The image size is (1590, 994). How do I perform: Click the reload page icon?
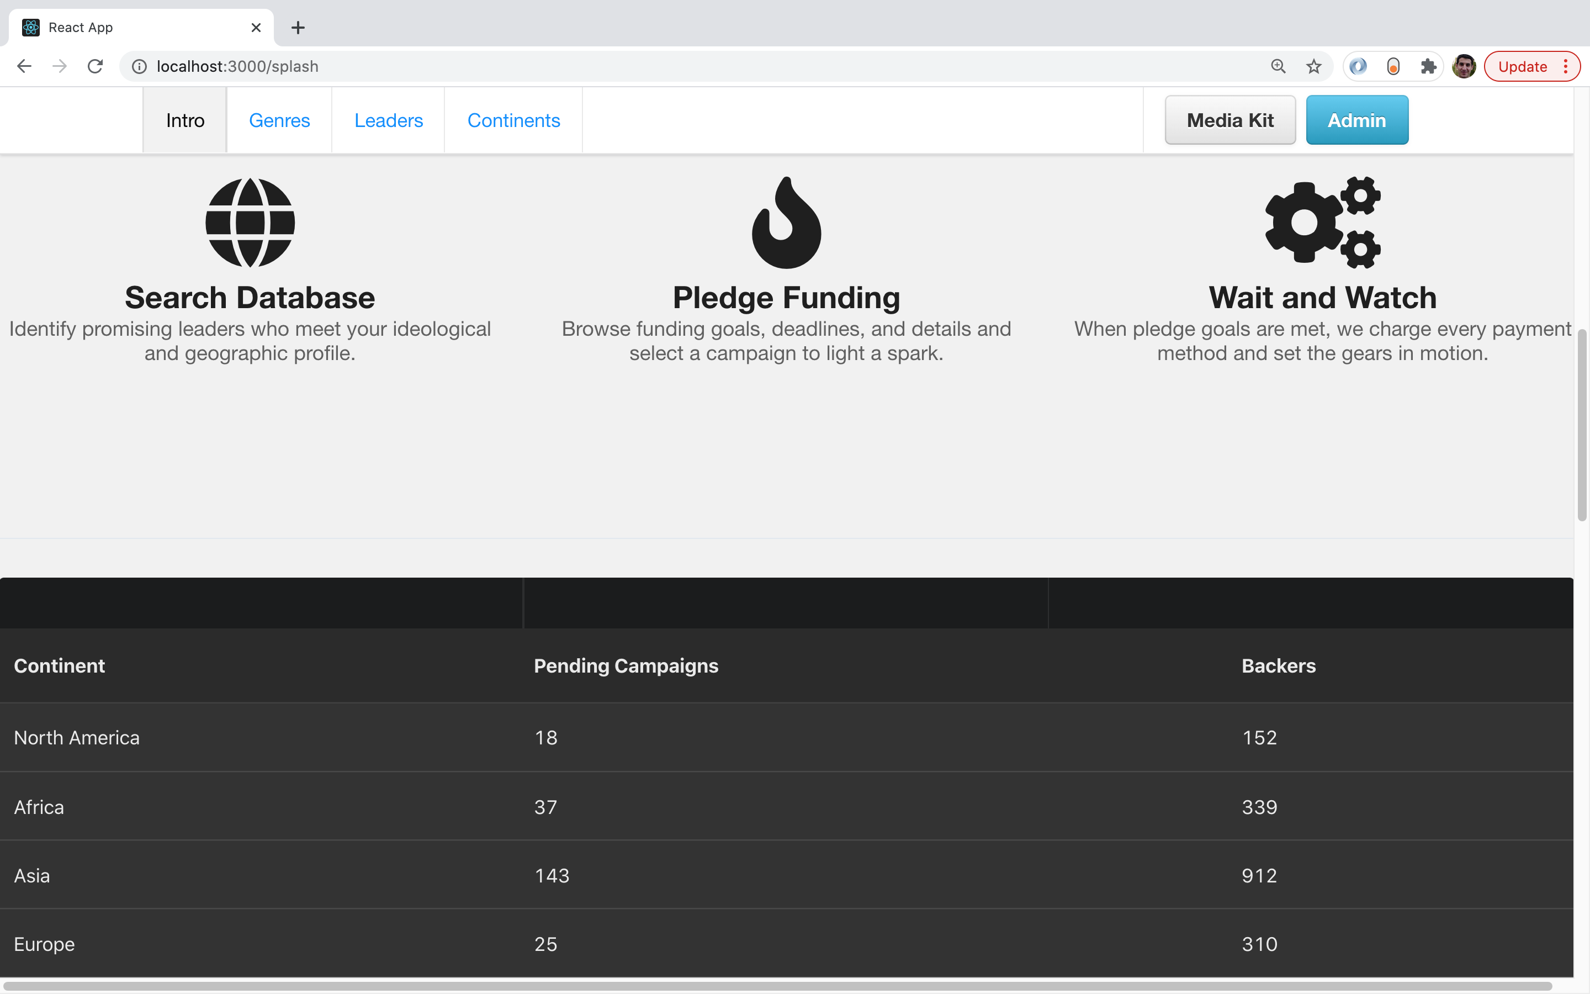pos(96,66)
